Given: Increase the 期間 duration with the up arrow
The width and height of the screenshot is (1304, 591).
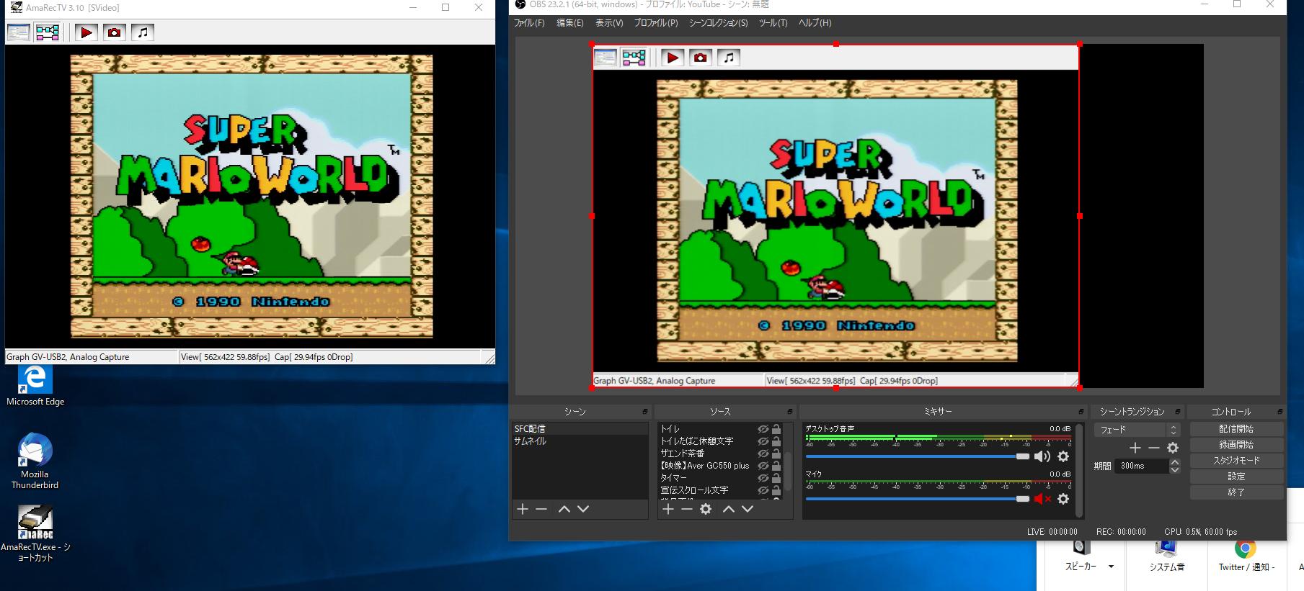Looking at the screenshot, I should tap(1175, 462).
